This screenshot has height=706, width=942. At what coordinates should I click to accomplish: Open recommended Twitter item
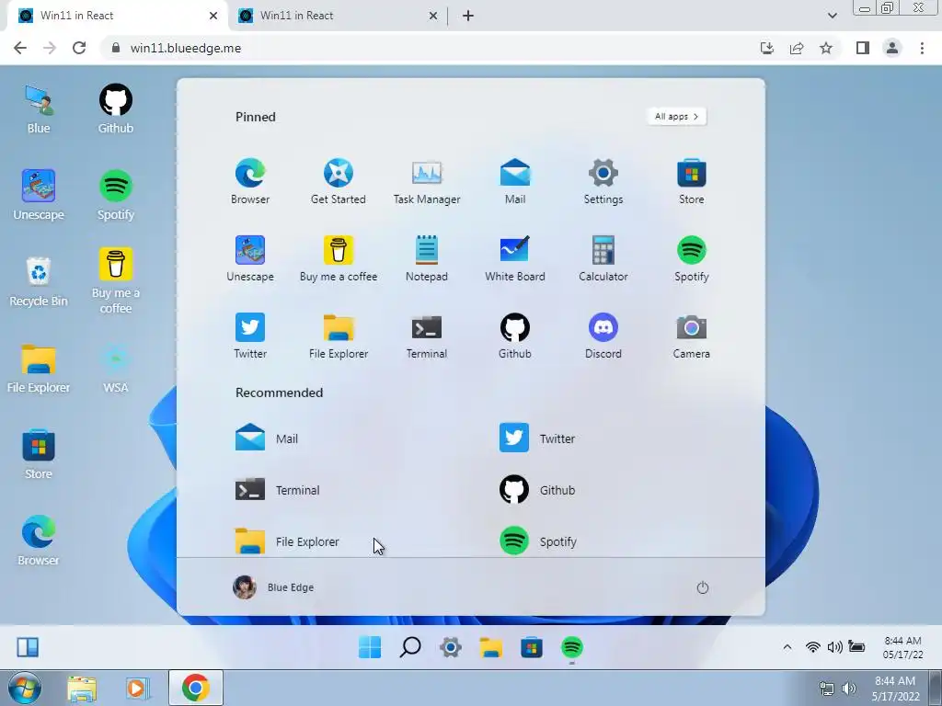(x=537, y=438)
